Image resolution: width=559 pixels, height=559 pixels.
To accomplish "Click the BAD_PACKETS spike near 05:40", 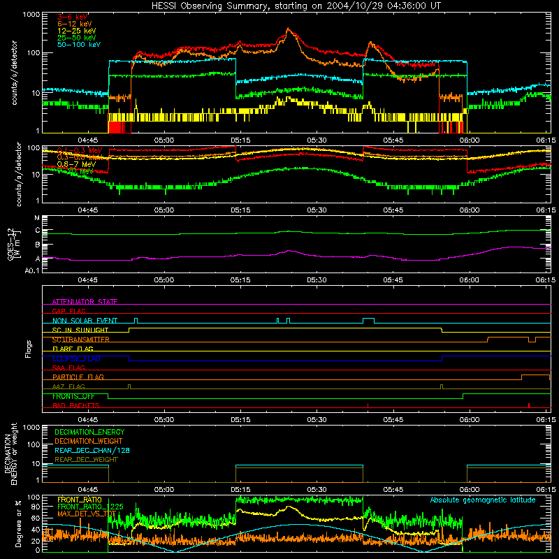I will (368, 405).
